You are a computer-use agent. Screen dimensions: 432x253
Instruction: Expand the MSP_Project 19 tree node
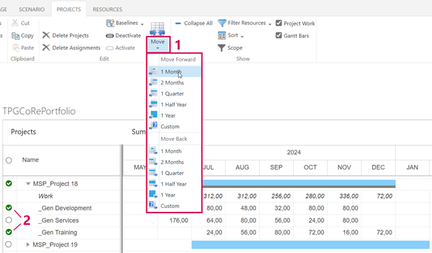tap(27, 244)
